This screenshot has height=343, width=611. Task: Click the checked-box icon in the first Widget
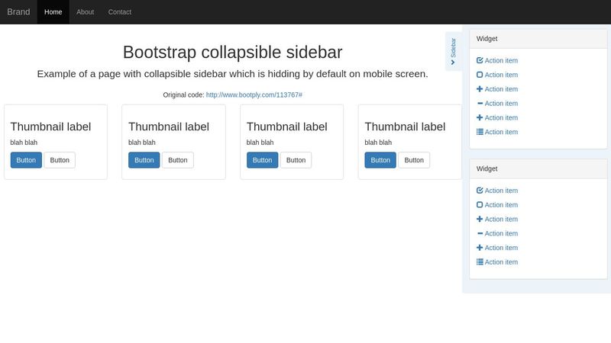pyautogui.click(x=480, y=60)
